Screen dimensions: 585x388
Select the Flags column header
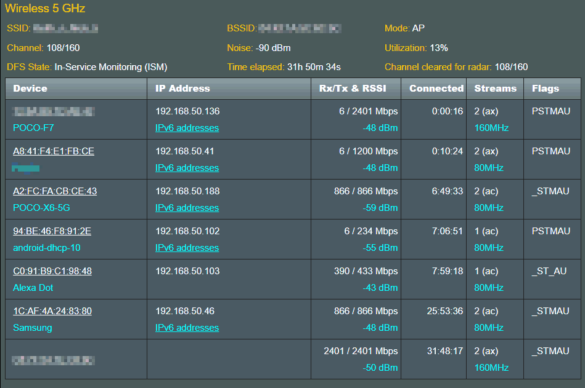point(546,89)
